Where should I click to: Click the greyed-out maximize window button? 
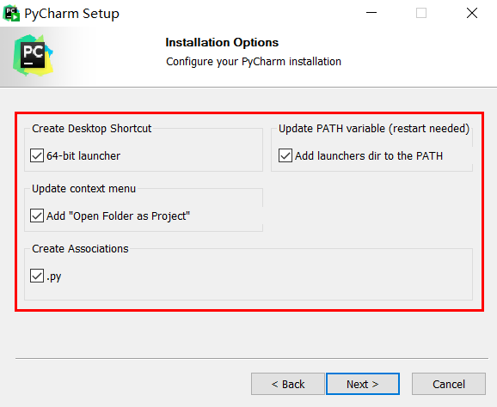click(x=421, y=13)
